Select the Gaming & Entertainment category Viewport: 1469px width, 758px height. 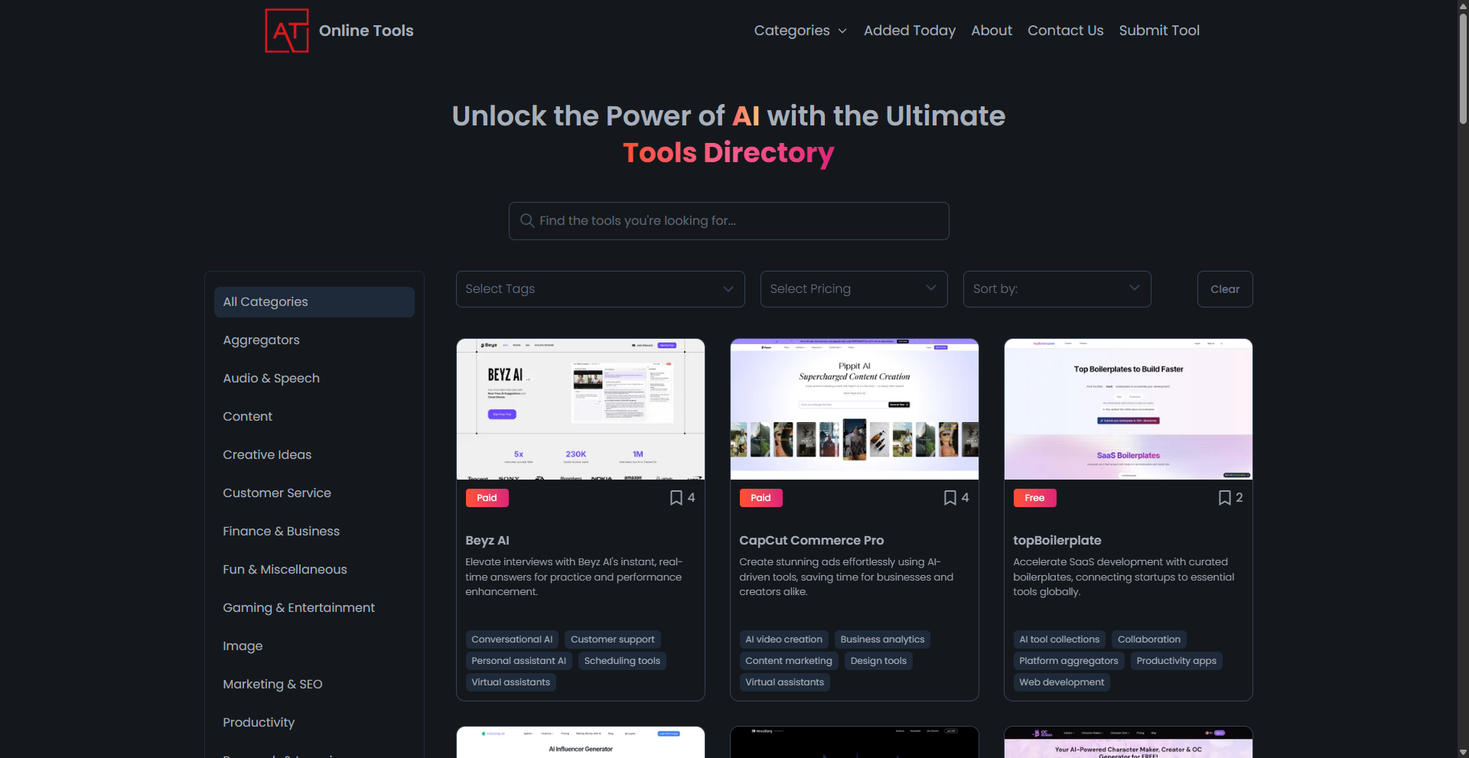[314, 608]
